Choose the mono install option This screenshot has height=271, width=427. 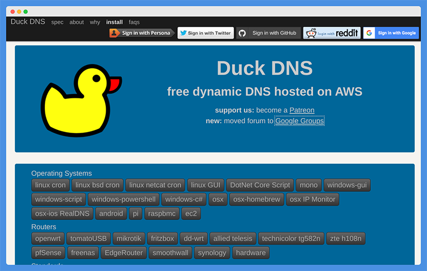click(x=309, y=185)
